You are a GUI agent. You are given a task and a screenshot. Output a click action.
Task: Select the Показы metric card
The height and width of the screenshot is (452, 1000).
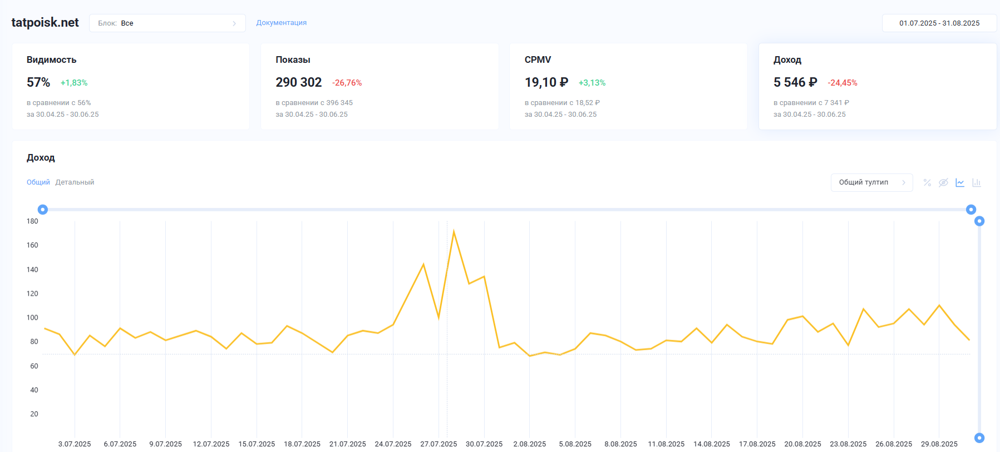[x=380, y=87]
